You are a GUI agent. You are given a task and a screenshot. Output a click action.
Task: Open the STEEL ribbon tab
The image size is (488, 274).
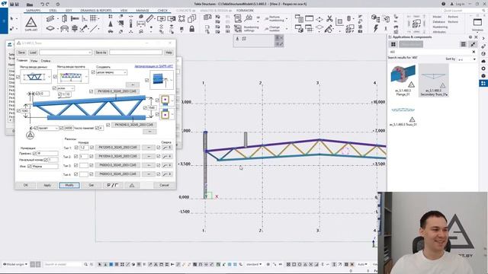click(53, 11)
